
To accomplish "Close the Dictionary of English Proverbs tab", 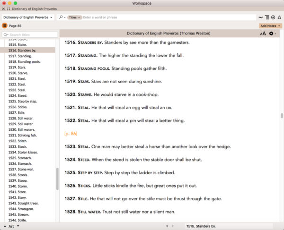I will [3, 9].
